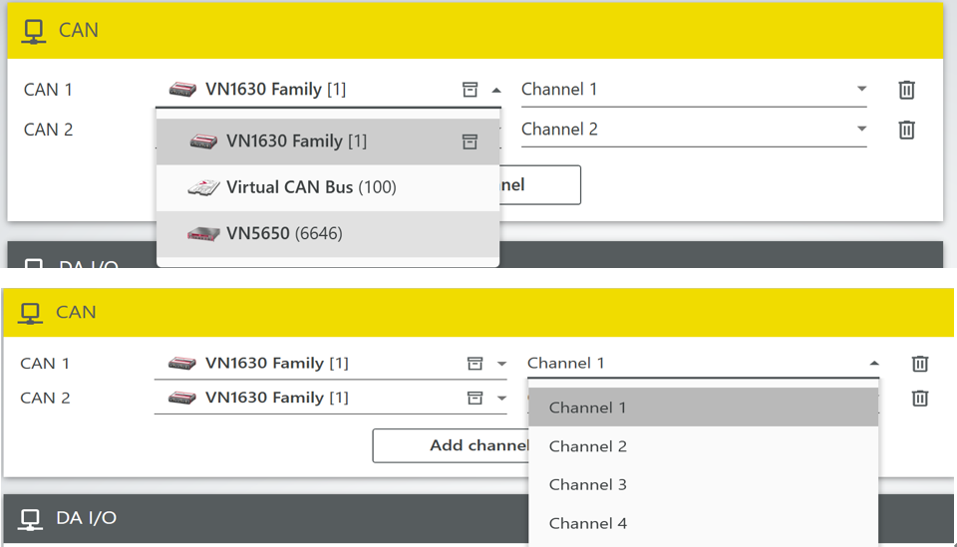Screen dimensions: 957x547
Task: Collapse the expanded Channel 1 dropdown arrow
Action: [x=874, y=364]
